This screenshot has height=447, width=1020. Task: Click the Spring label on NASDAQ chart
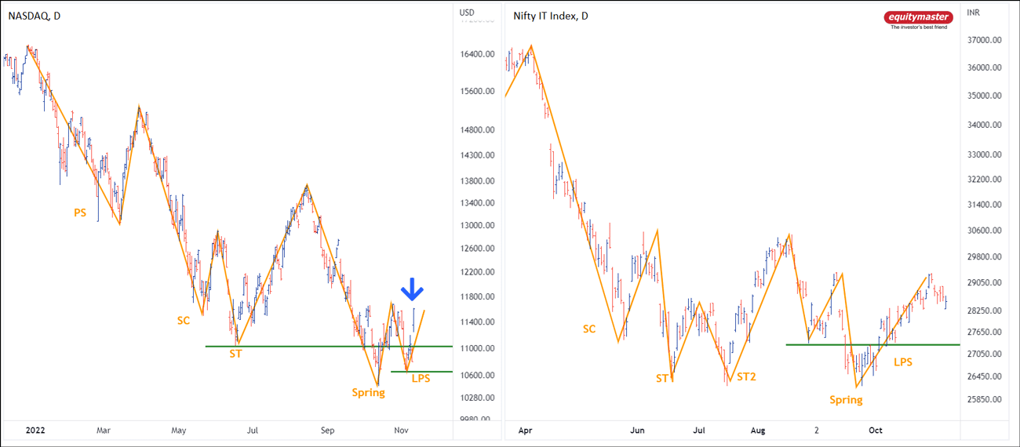pyautogui.click(x=368, y=393)
